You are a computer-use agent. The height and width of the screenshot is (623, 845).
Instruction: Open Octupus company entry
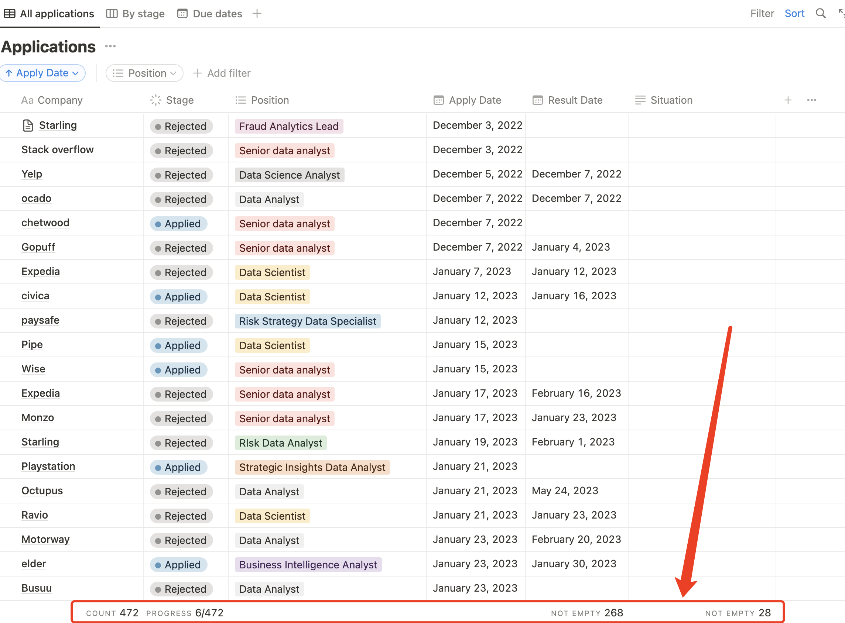(x=42, y=491)
